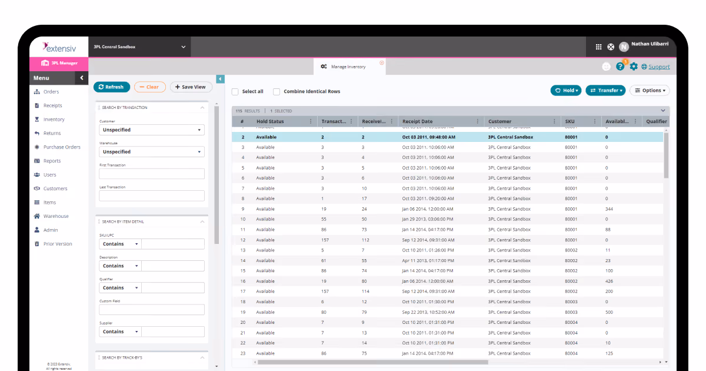Open Transaction column menu dots
706x371 pixels.
pos(351,121)
